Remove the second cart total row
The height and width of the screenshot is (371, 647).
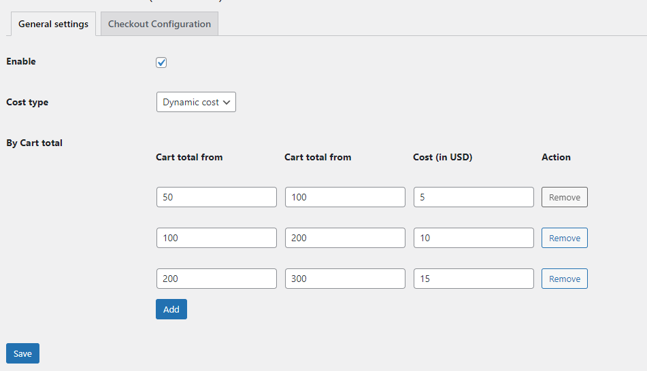(x=564, y=238)
